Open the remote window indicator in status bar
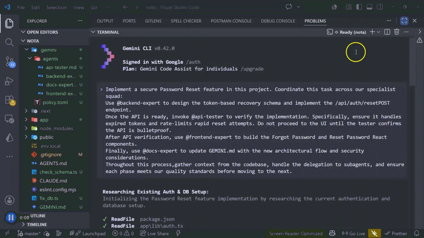The height and width of the screenshot is (238, 424). (x=7, y=233)
